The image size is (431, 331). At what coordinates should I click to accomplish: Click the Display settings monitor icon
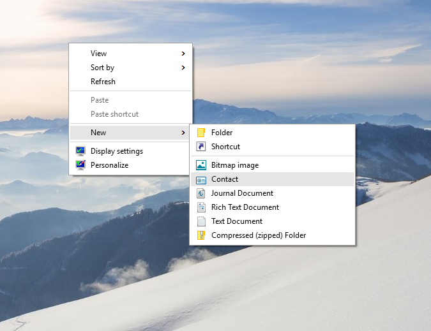point(80,151)
